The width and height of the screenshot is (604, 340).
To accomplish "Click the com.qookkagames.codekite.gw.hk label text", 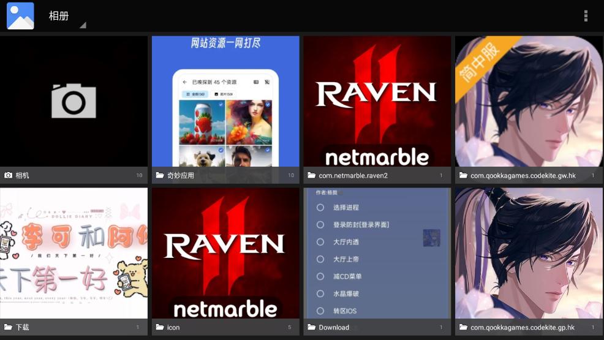I will (523, 176).
